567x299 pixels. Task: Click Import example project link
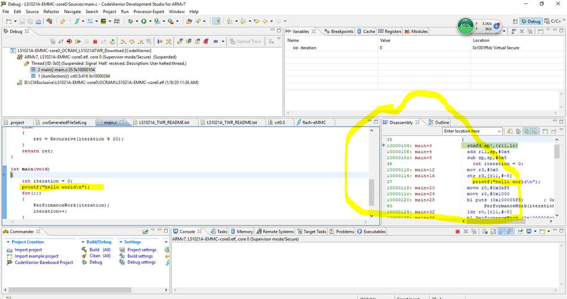[36, 256]
